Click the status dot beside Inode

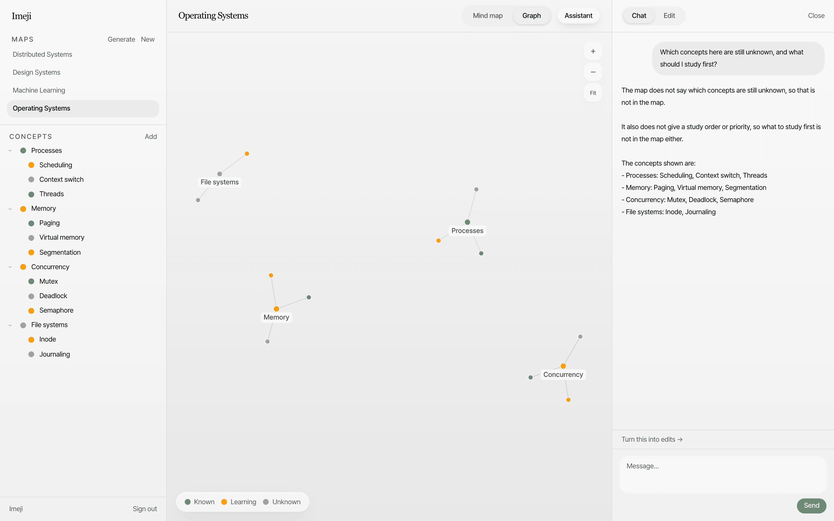pos(31,340)
